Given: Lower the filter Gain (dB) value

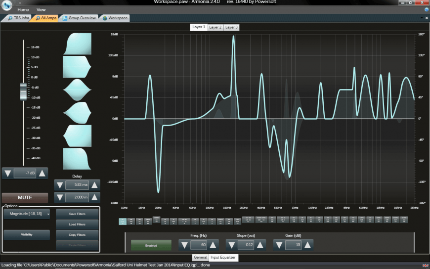Looking at the screenshot, I should [x=279, y=245].
